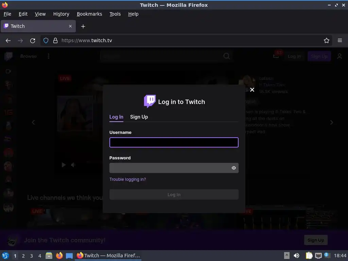Close the Twitch browser tab
The image size is (348, 261).
[70, 26]
